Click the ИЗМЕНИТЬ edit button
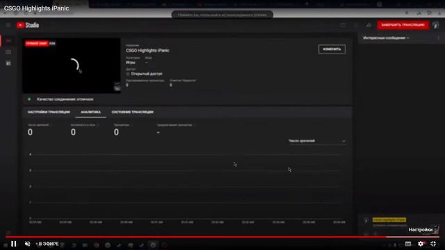The height and width of the screenshot is (250, 445). (x=332, y=49)
